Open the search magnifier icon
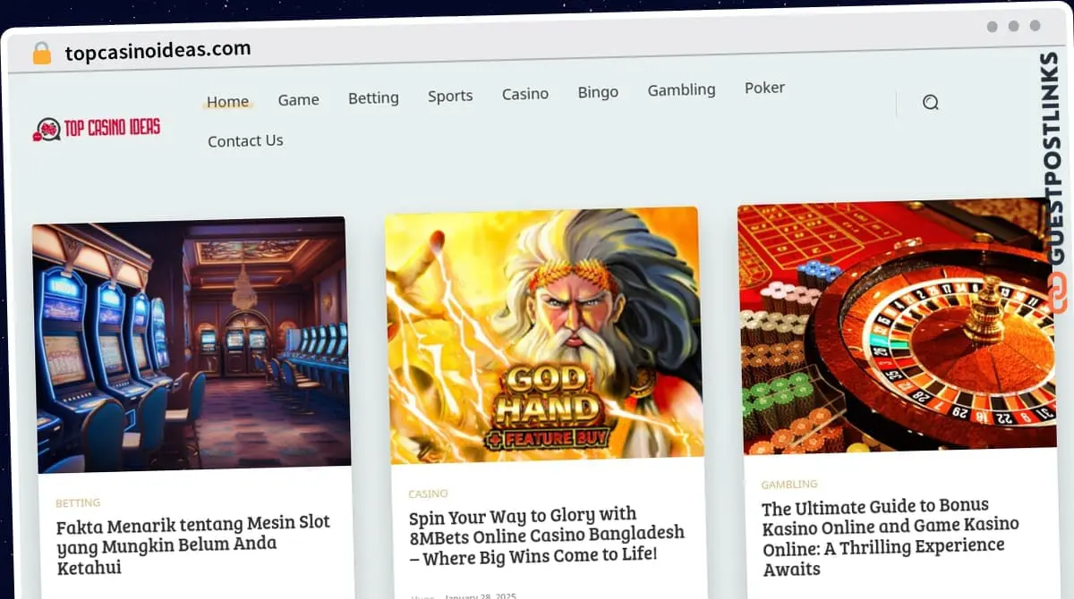This screenshot has height=599, width=1074. coord(931,103)
